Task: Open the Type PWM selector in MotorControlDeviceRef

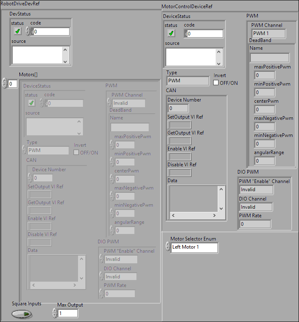Action: click(x=188, y=81)
